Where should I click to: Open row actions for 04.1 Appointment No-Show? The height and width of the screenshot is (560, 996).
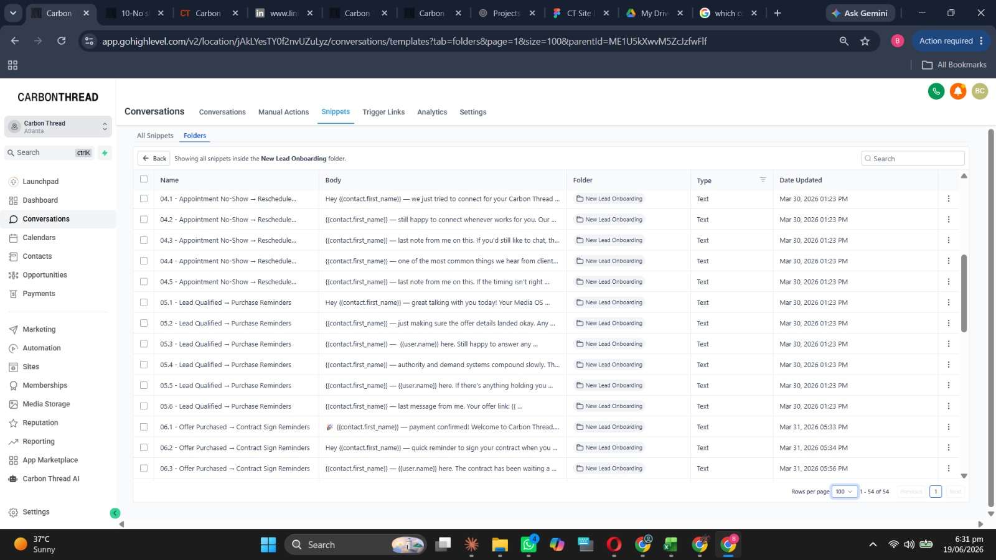click(x=949, y=199)
